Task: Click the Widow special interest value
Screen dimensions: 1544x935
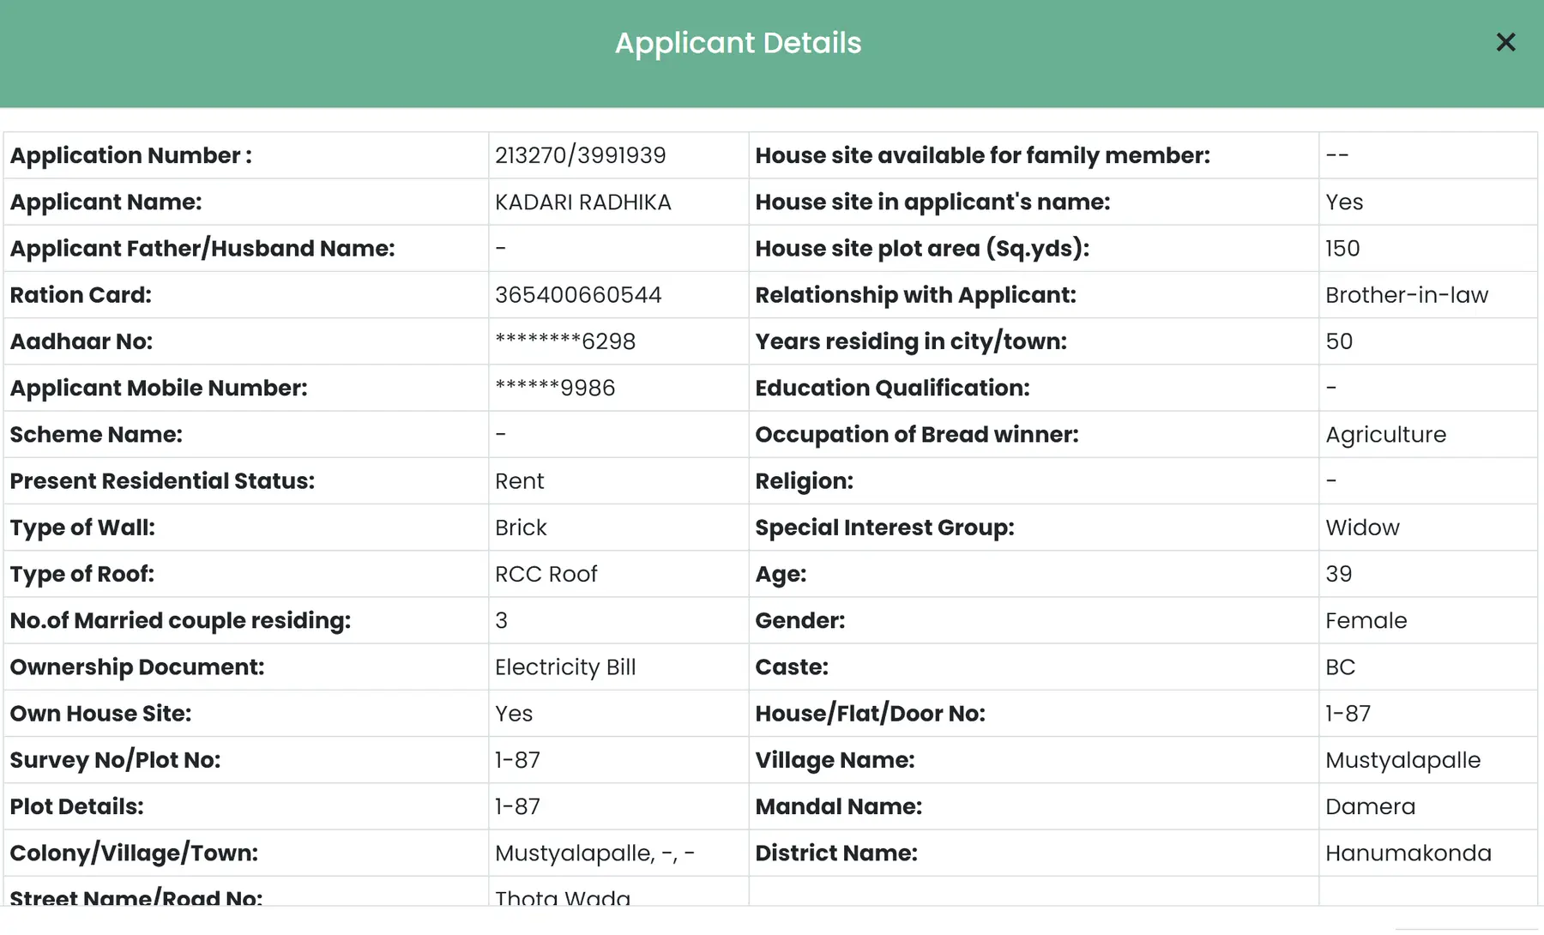Action: [x=1362, y=528]
